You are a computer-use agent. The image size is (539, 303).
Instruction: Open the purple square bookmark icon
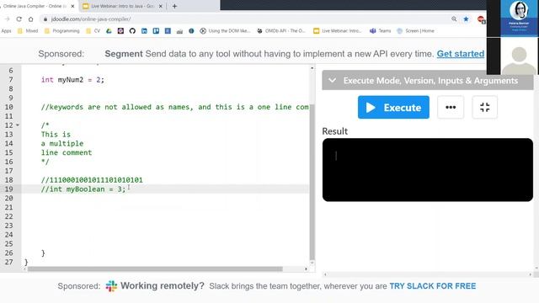pyautogui.click(x=120, y=31)
